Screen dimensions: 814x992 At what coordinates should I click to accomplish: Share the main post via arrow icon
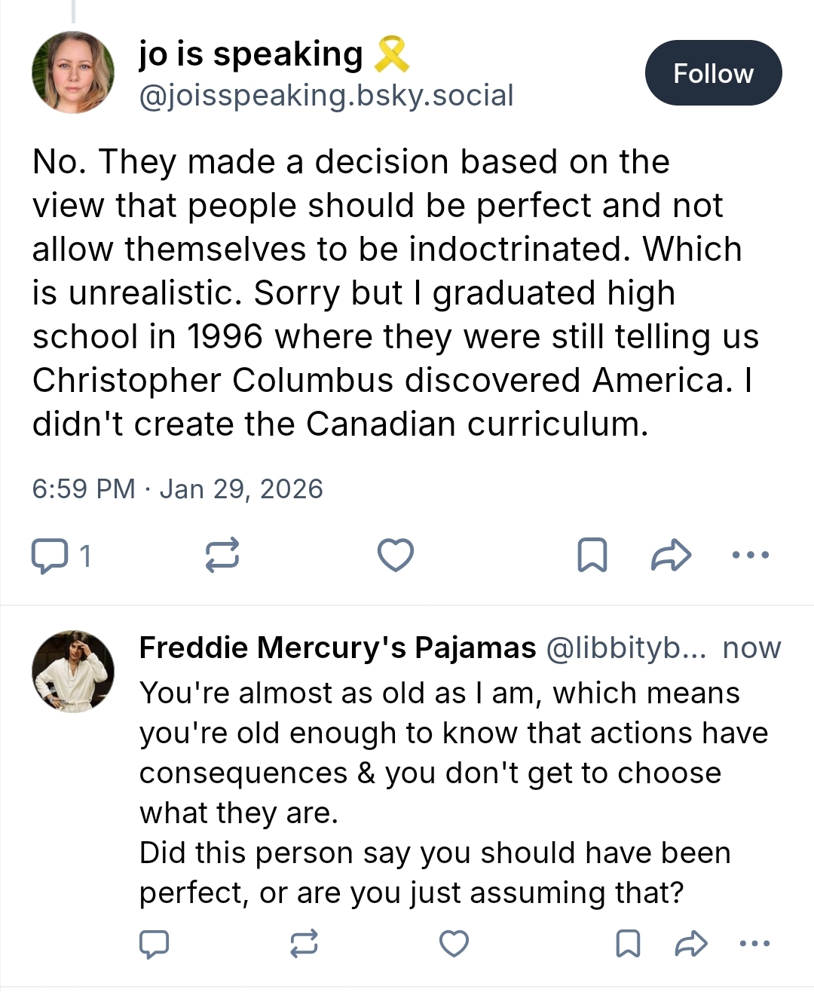pos(671,556)
